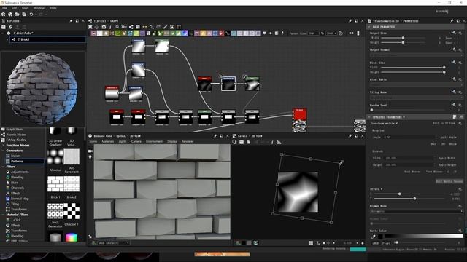Expand the T_Brick1 graph tree arrow
The image size is (467, 262).
(7, 39)
